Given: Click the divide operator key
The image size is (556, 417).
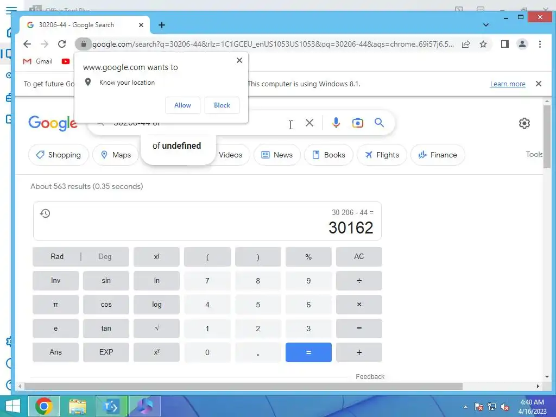Looking at the screenshot, I should [359, 281].
